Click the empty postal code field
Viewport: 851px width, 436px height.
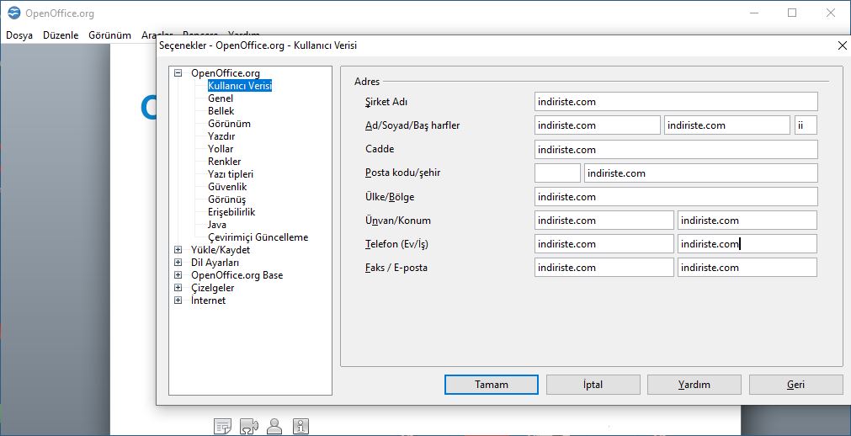click(557, 173)
